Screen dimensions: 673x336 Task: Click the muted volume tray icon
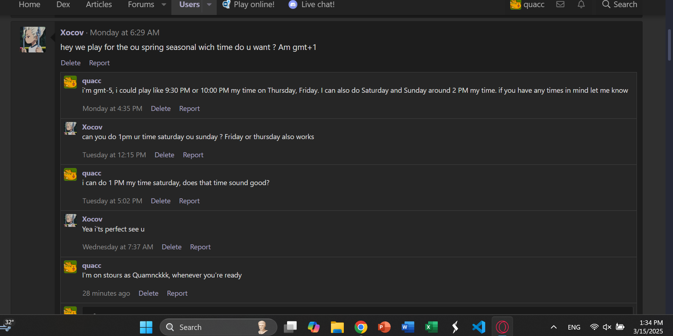point(607,327)
